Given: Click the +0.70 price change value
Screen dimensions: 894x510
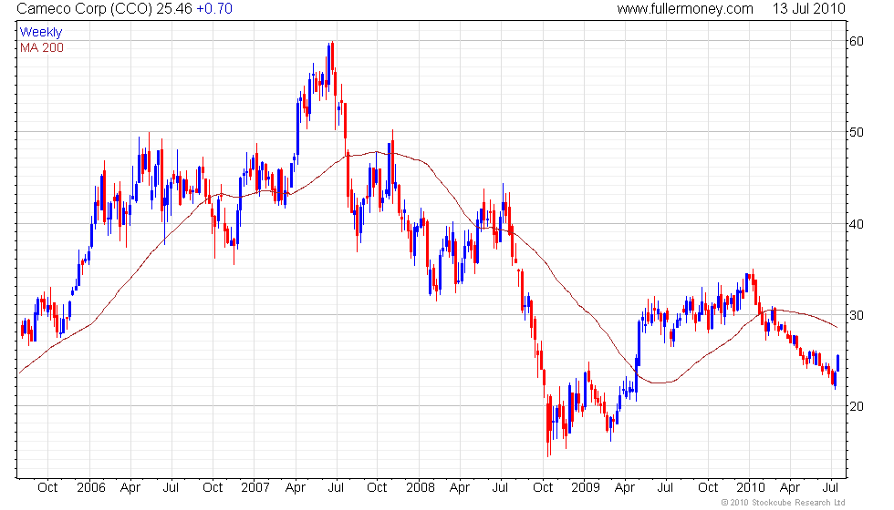Looking at the screenshot, I should [213, 8].
